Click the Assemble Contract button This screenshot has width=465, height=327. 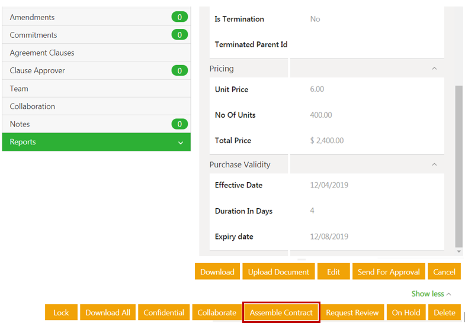[281, 313]
